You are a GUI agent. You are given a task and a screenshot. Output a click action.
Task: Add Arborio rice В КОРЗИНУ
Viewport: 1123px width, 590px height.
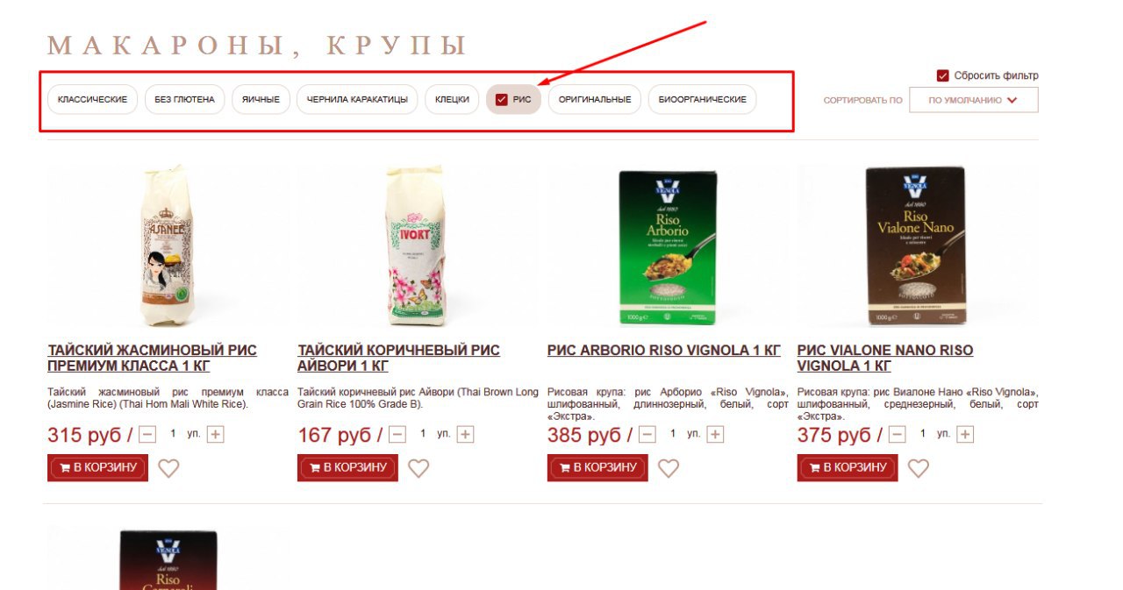(x=597, y=468)
